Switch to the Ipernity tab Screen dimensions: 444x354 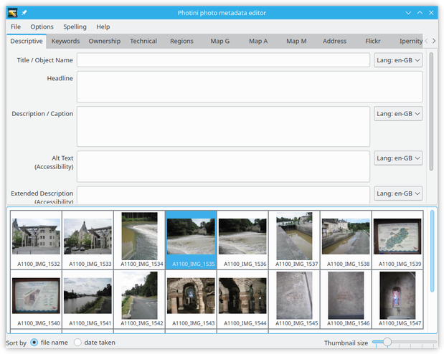tap(409, 42)
